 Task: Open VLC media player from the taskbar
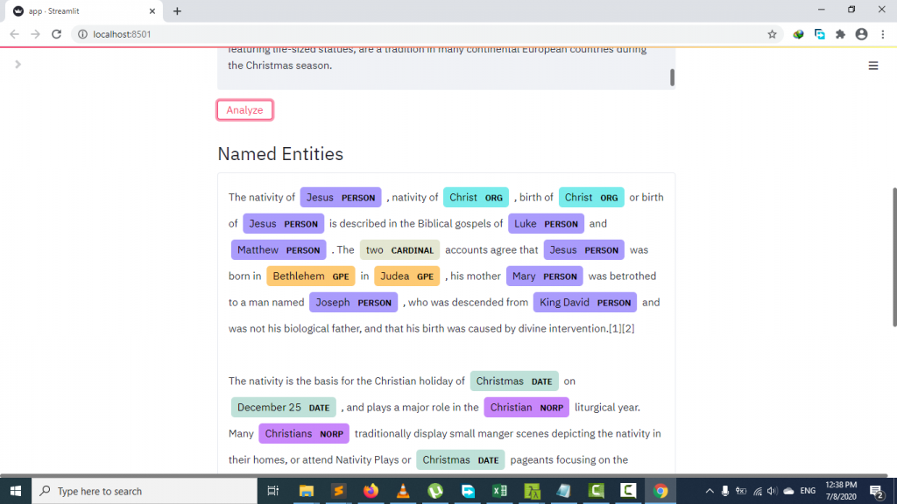point(403,491)
